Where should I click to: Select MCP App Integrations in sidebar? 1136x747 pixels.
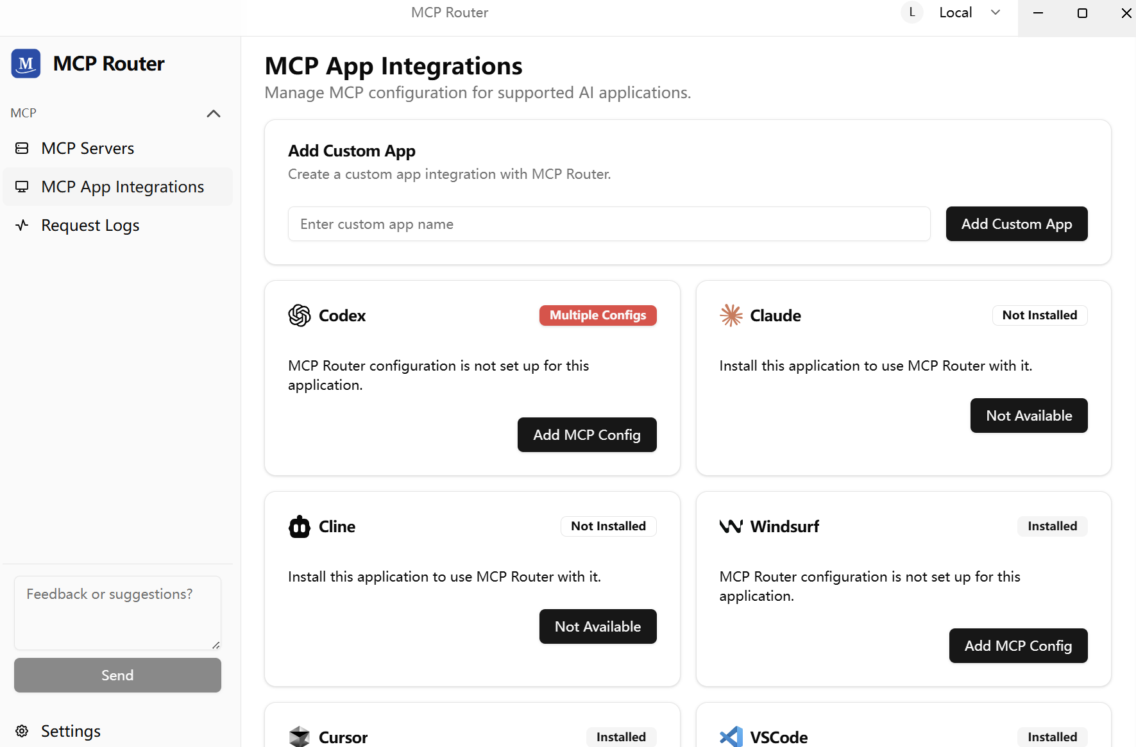[123, 187]
